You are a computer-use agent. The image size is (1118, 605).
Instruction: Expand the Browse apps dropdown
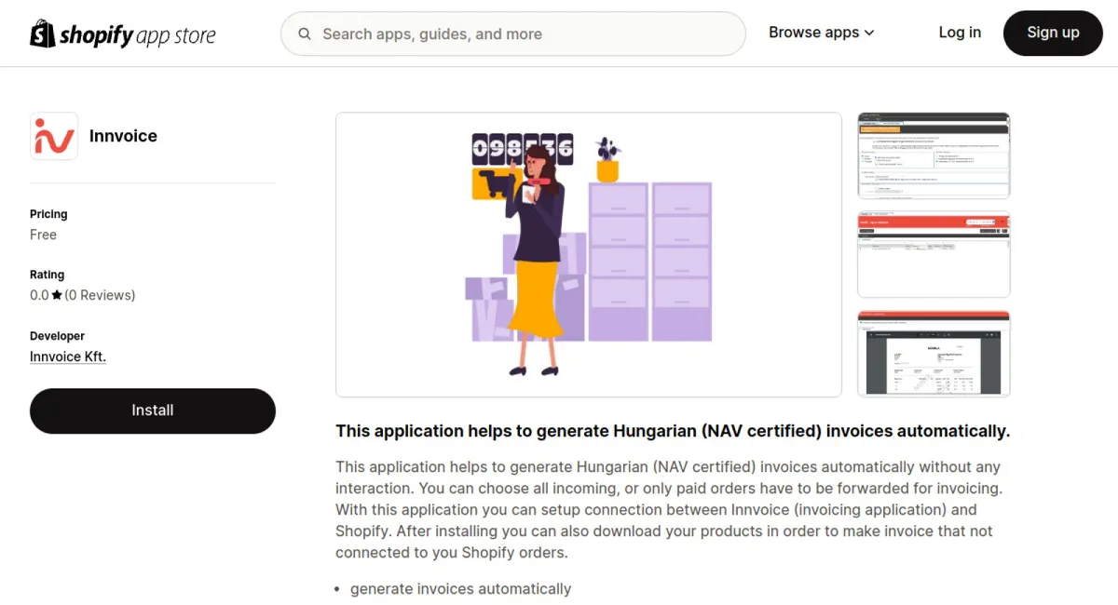click(822, 33)
